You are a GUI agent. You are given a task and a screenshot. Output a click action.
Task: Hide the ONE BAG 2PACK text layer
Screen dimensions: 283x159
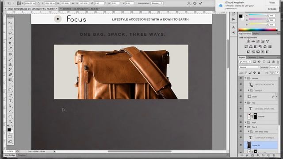click(x=241, y=109)
